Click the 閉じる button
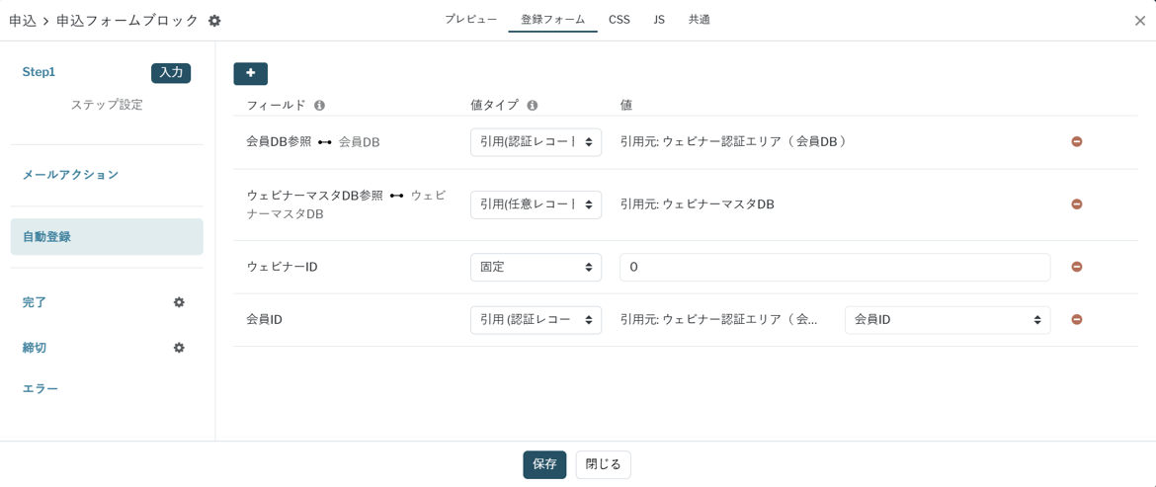This screenshot has height=487, width=1156. coord(603,464)
